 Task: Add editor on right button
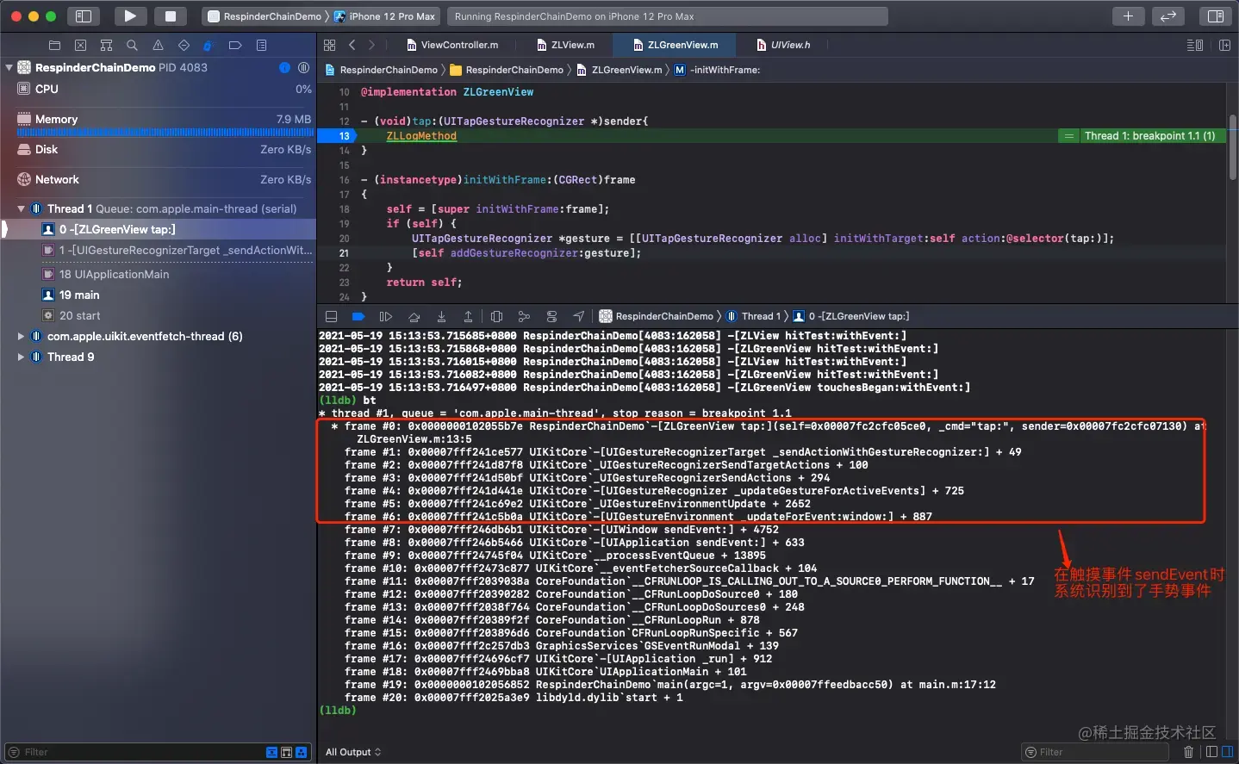1224,45
